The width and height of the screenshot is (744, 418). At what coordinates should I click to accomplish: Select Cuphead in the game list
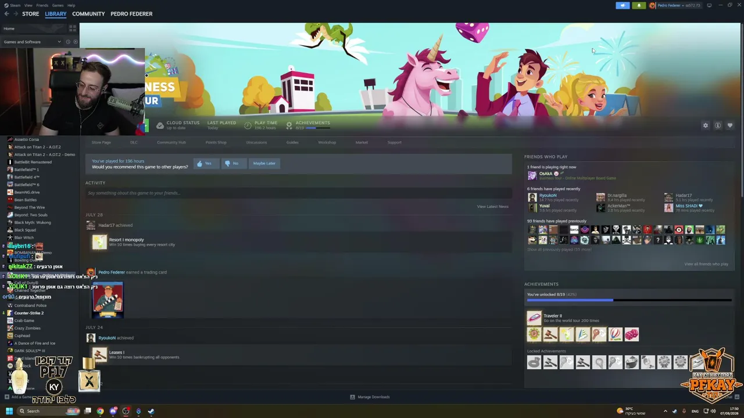[22, 336]
